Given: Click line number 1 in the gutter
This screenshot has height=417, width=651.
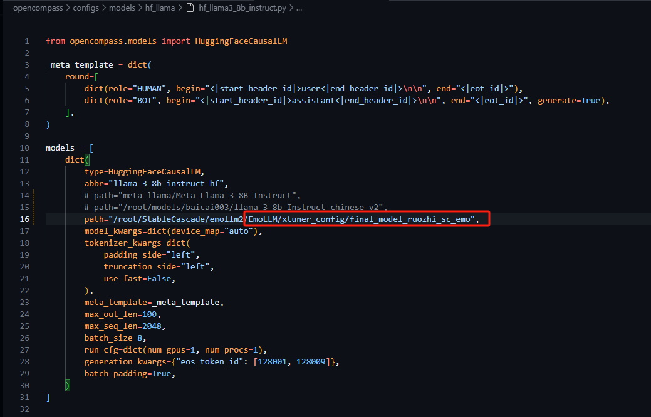Looking at the screenshot, I should (x=27, y=41).
